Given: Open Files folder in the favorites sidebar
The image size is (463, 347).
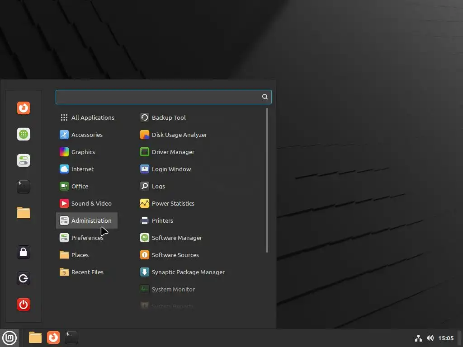Looking at the screenshot, I should (24, 213).
